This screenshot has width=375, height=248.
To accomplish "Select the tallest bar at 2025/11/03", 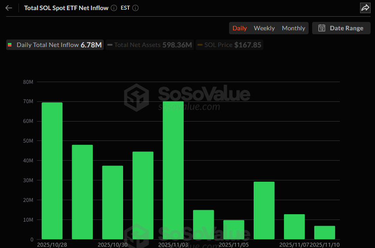I will (173, 170).
